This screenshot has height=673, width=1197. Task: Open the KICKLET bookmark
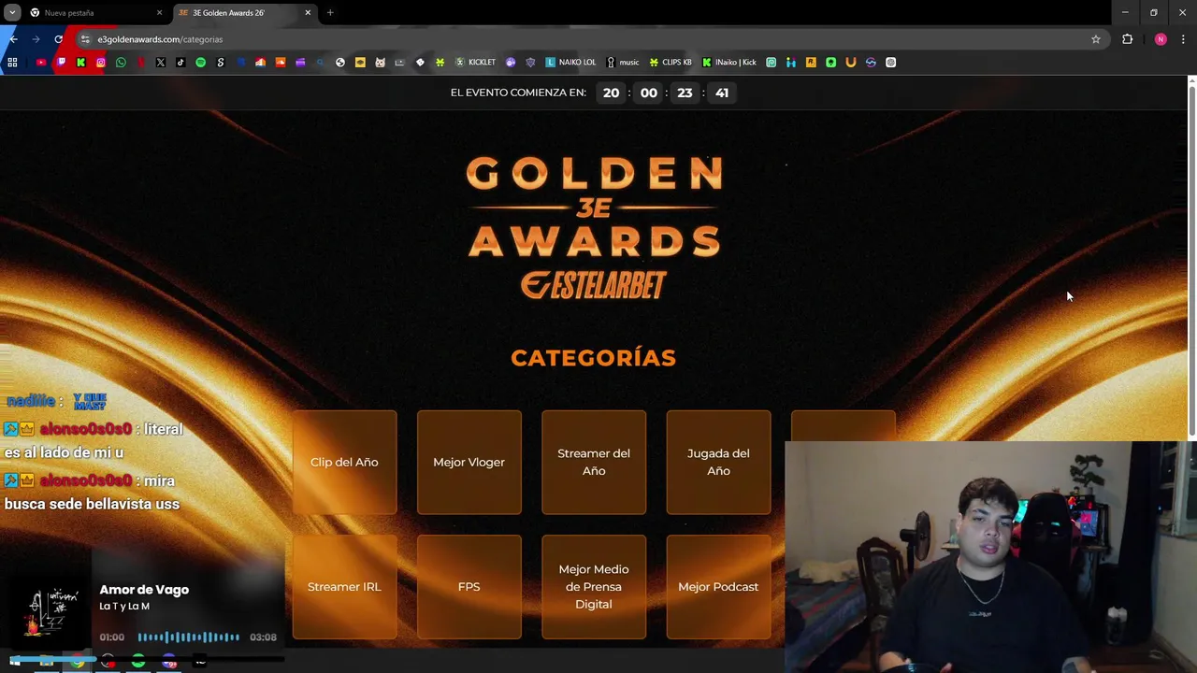pos(475,63)
